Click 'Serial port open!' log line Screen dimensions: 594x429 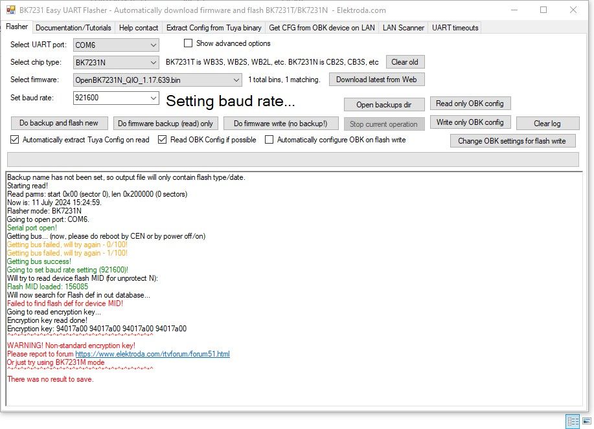pyautogui.click(x=32, y=228)
